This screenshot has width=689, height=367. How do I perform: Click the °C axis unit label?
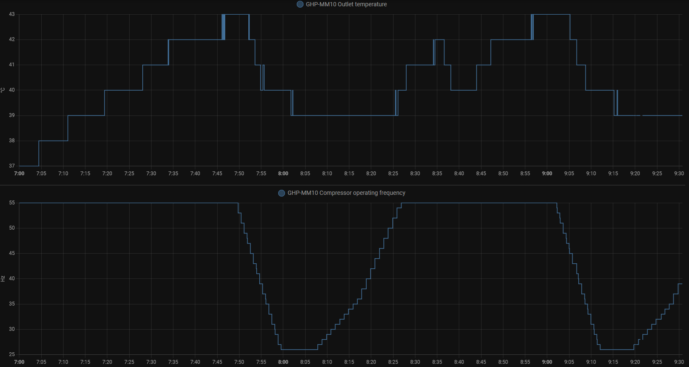tap(3, 90)
